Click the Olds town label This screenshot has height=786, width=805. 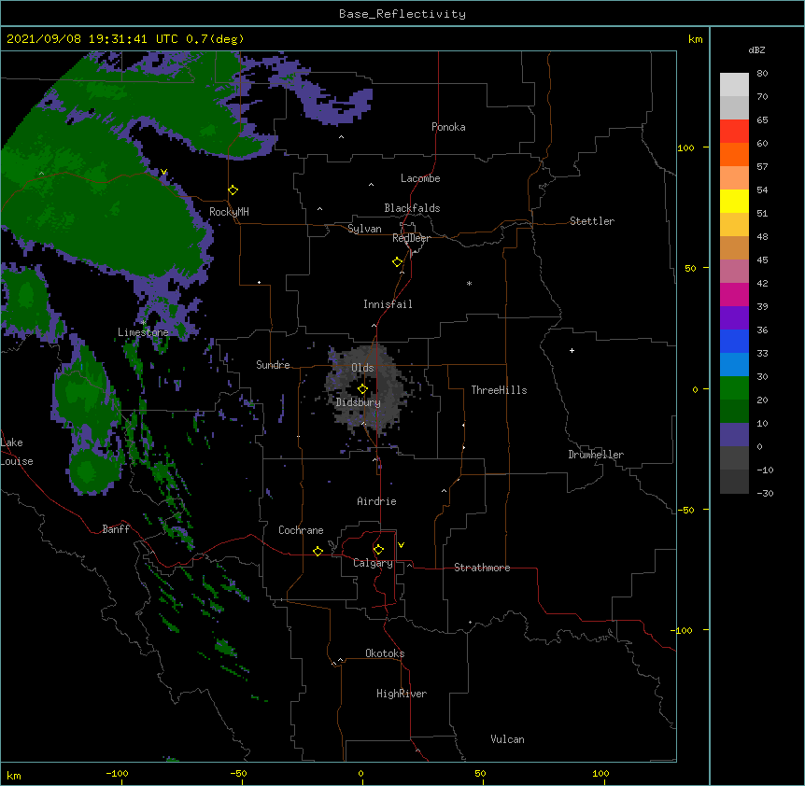362,368
